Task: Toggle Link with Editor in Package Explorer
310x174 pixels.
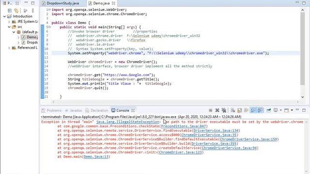Action: 16,11
